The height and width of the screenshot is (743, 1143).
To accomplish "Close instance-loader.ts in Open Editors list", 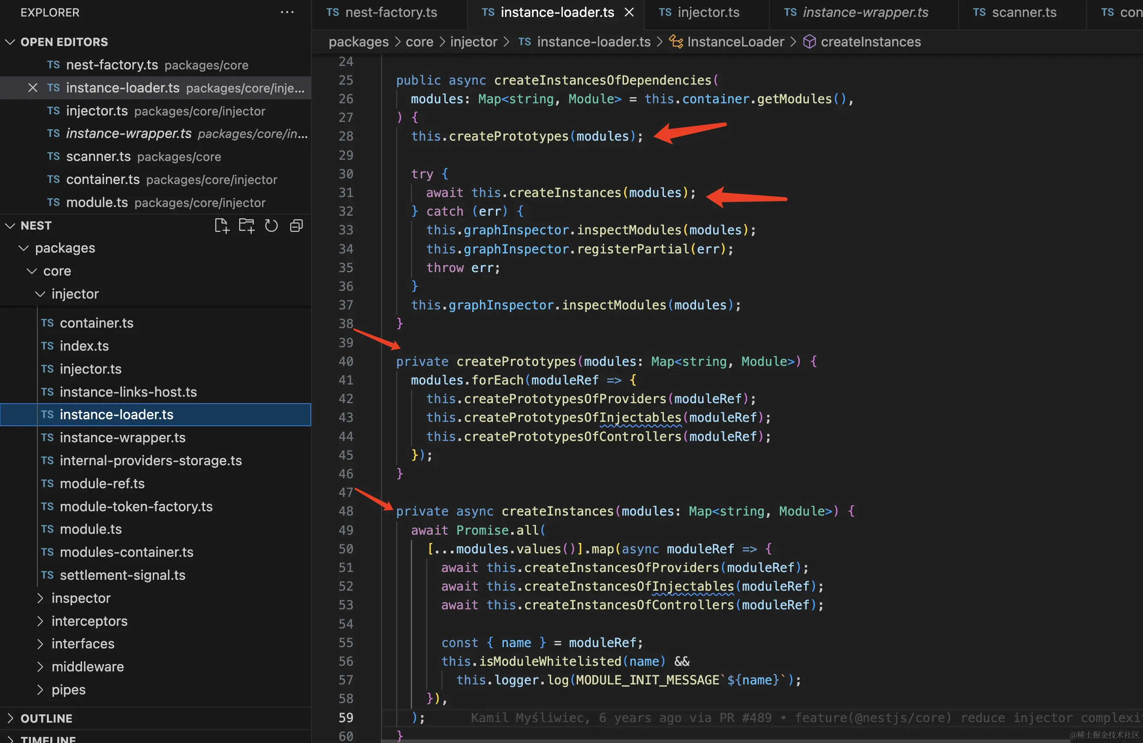I will click(x=33, y=88).
